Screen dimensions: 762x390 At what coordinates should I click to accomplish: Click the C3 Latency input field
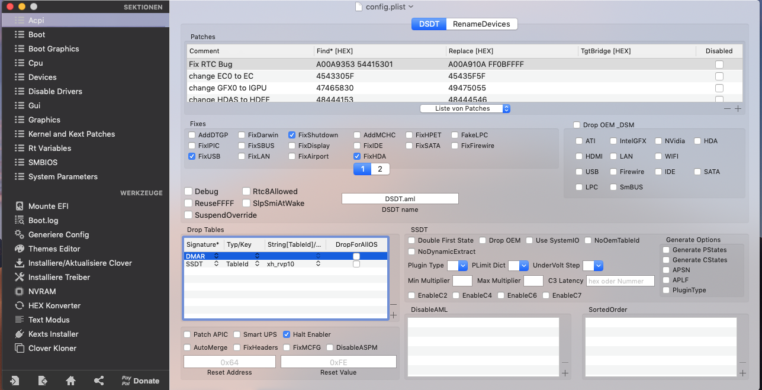point(620,281)
